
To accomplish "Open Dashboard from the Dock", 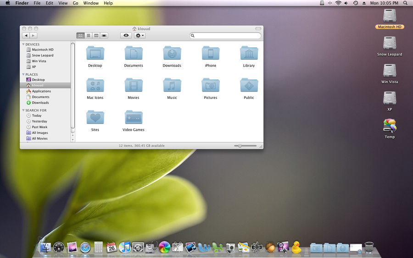I will pos(58,248).
